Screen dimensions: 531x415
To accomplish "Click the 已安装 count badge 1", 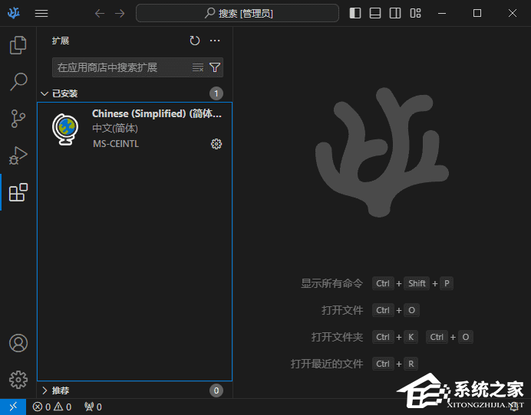I will pos(216,93).
